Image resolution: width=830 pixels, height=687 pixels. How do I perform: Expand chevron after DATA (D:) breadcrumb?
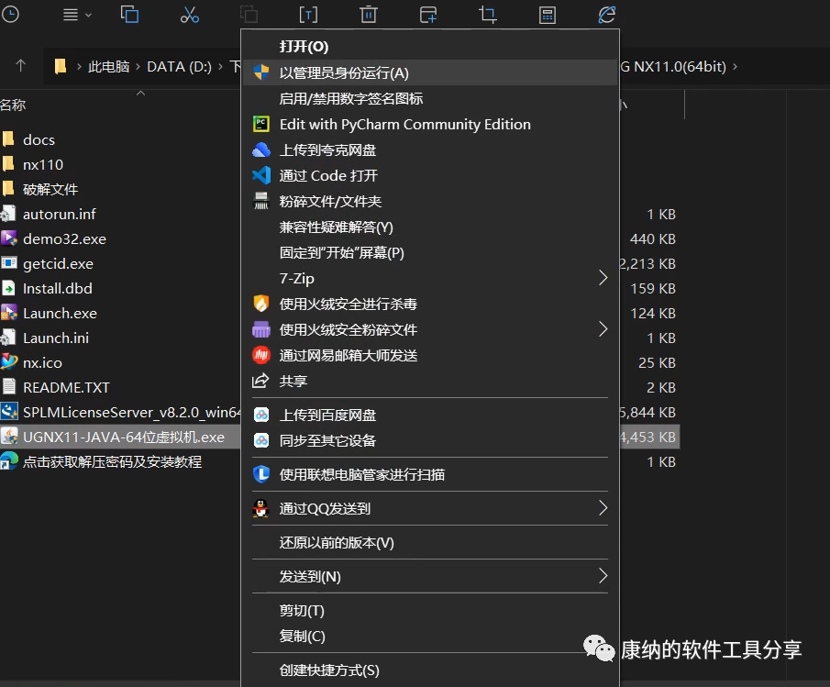point(221,67)
